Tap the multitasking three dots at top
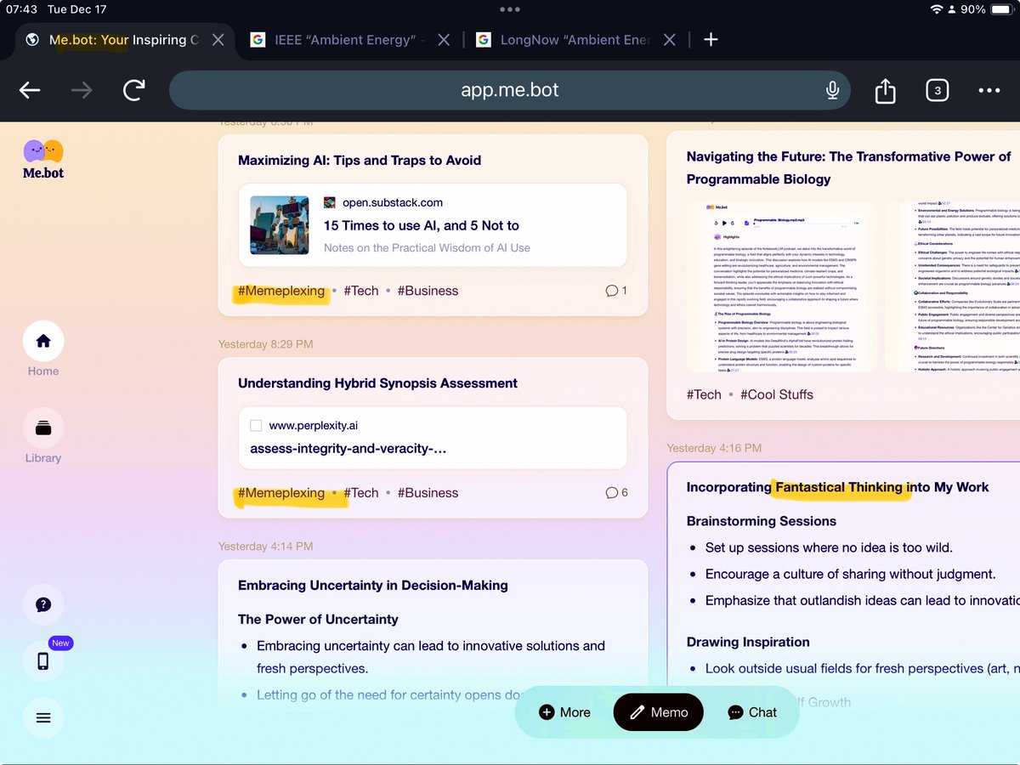This screenshot has width=1020, height=765. 510,9
